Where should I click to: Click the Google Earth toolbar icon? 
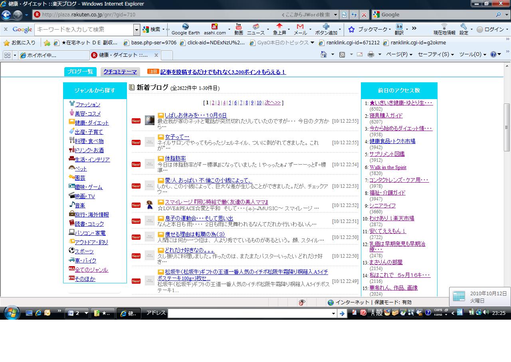point(186,27)
